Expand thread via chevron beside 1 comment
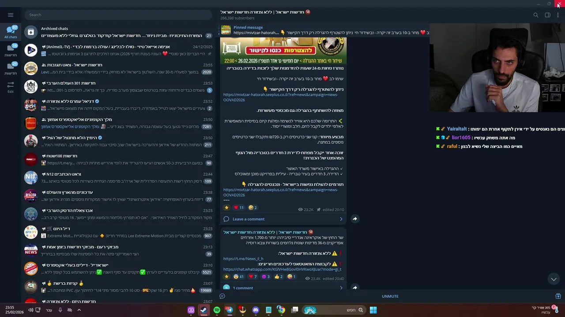Image resolution: width=565 pixels, height=317 pixels. pyautogui.click(x=341, y=288)
